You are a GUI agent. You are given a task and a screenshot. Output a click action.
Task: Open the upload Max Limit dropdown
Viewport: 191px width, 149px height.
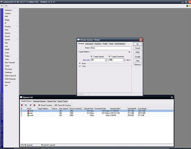point(106,60)
